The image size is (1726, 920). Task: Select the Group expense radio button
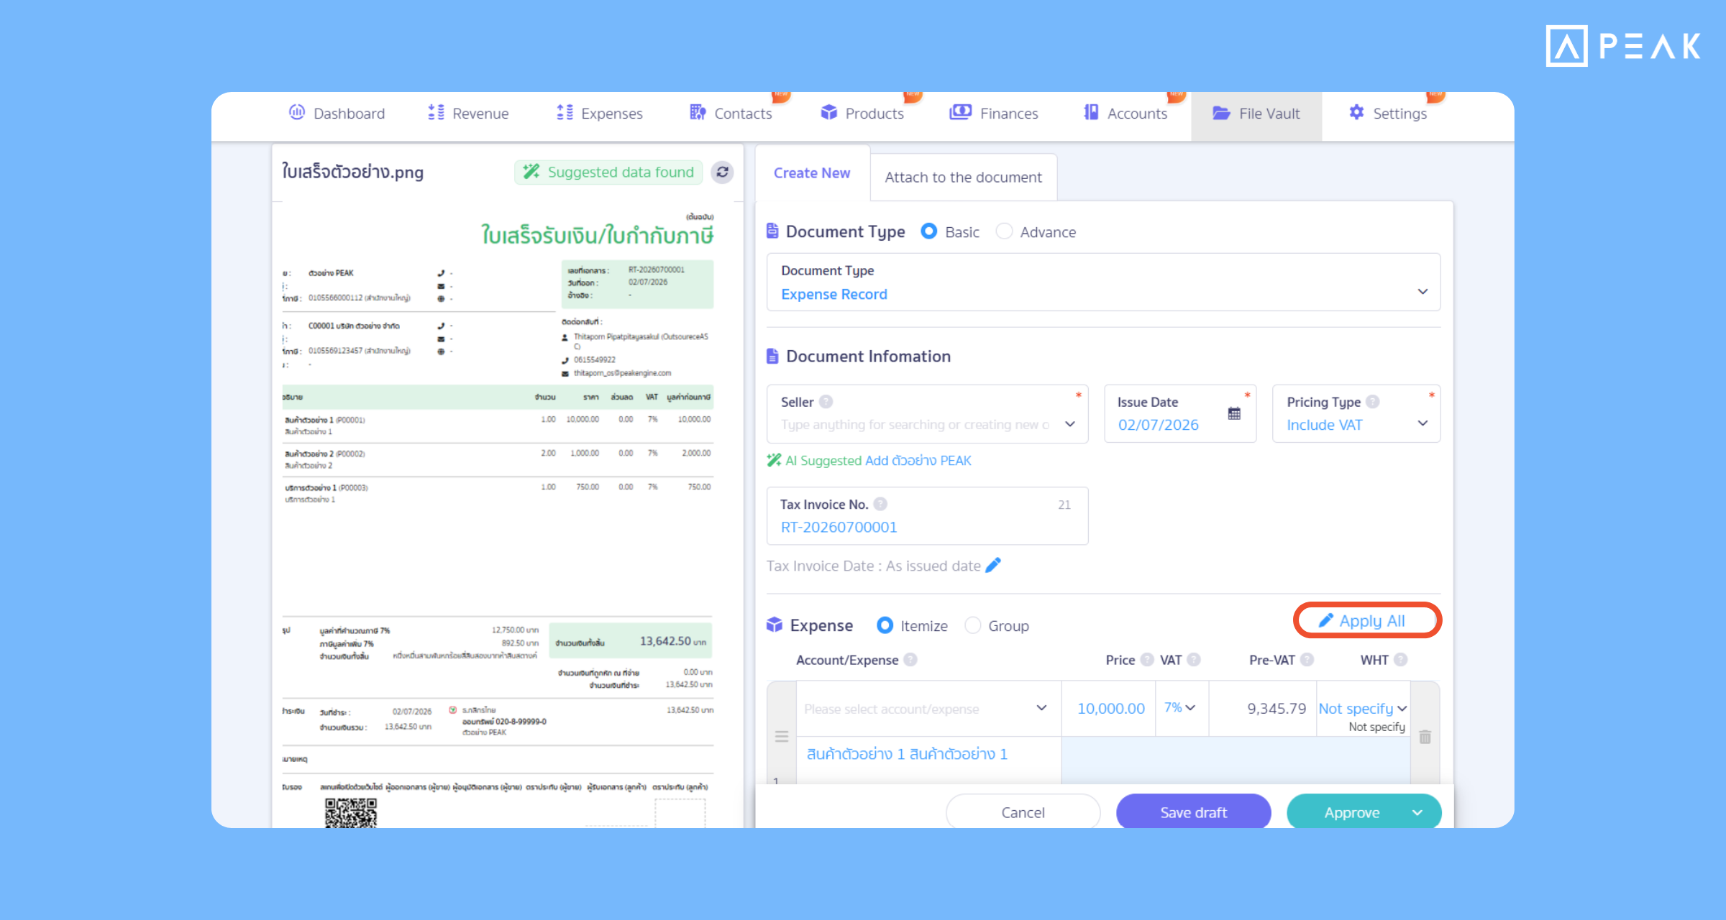[x=972, y=625]
